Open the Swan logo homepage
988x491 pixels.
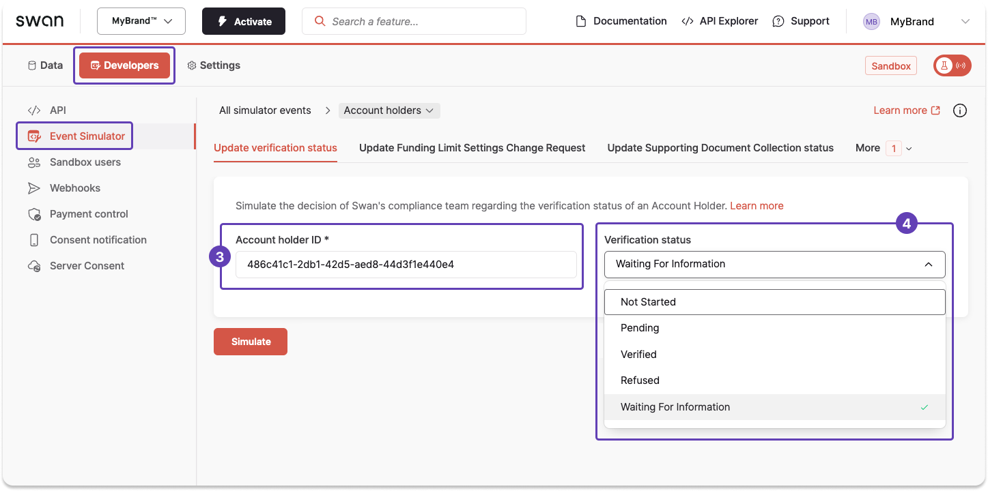tap(39, 20)
